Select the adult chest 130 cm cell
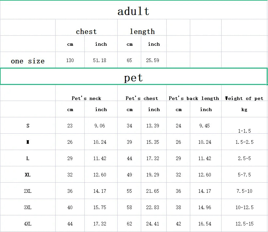Viewport: 268px width, 232px height. [70, 60]
